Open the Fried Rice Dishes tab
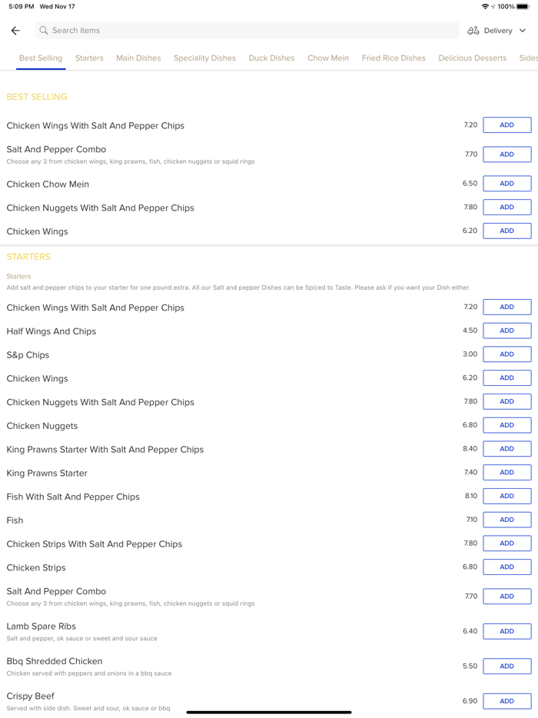The width and height of the screenshot is (538, 718). (x=394, y=58)
